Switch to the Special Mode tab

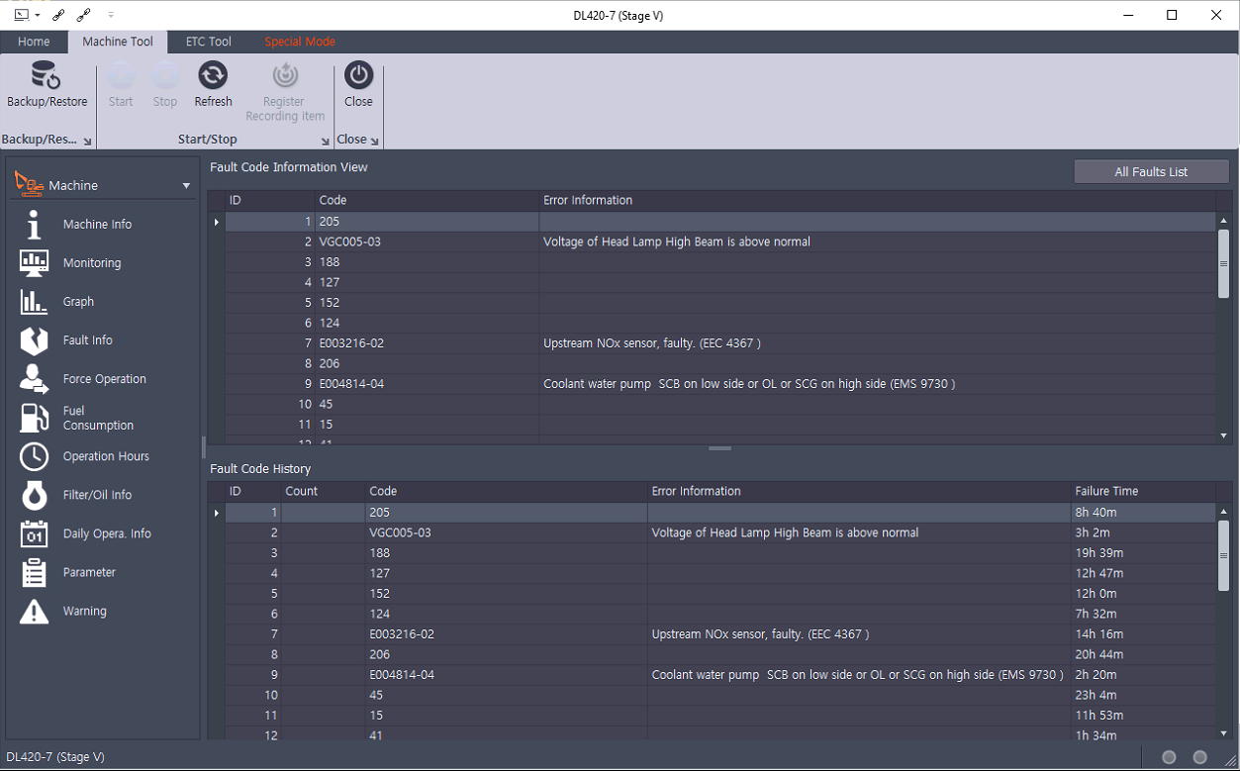(300, 42)
